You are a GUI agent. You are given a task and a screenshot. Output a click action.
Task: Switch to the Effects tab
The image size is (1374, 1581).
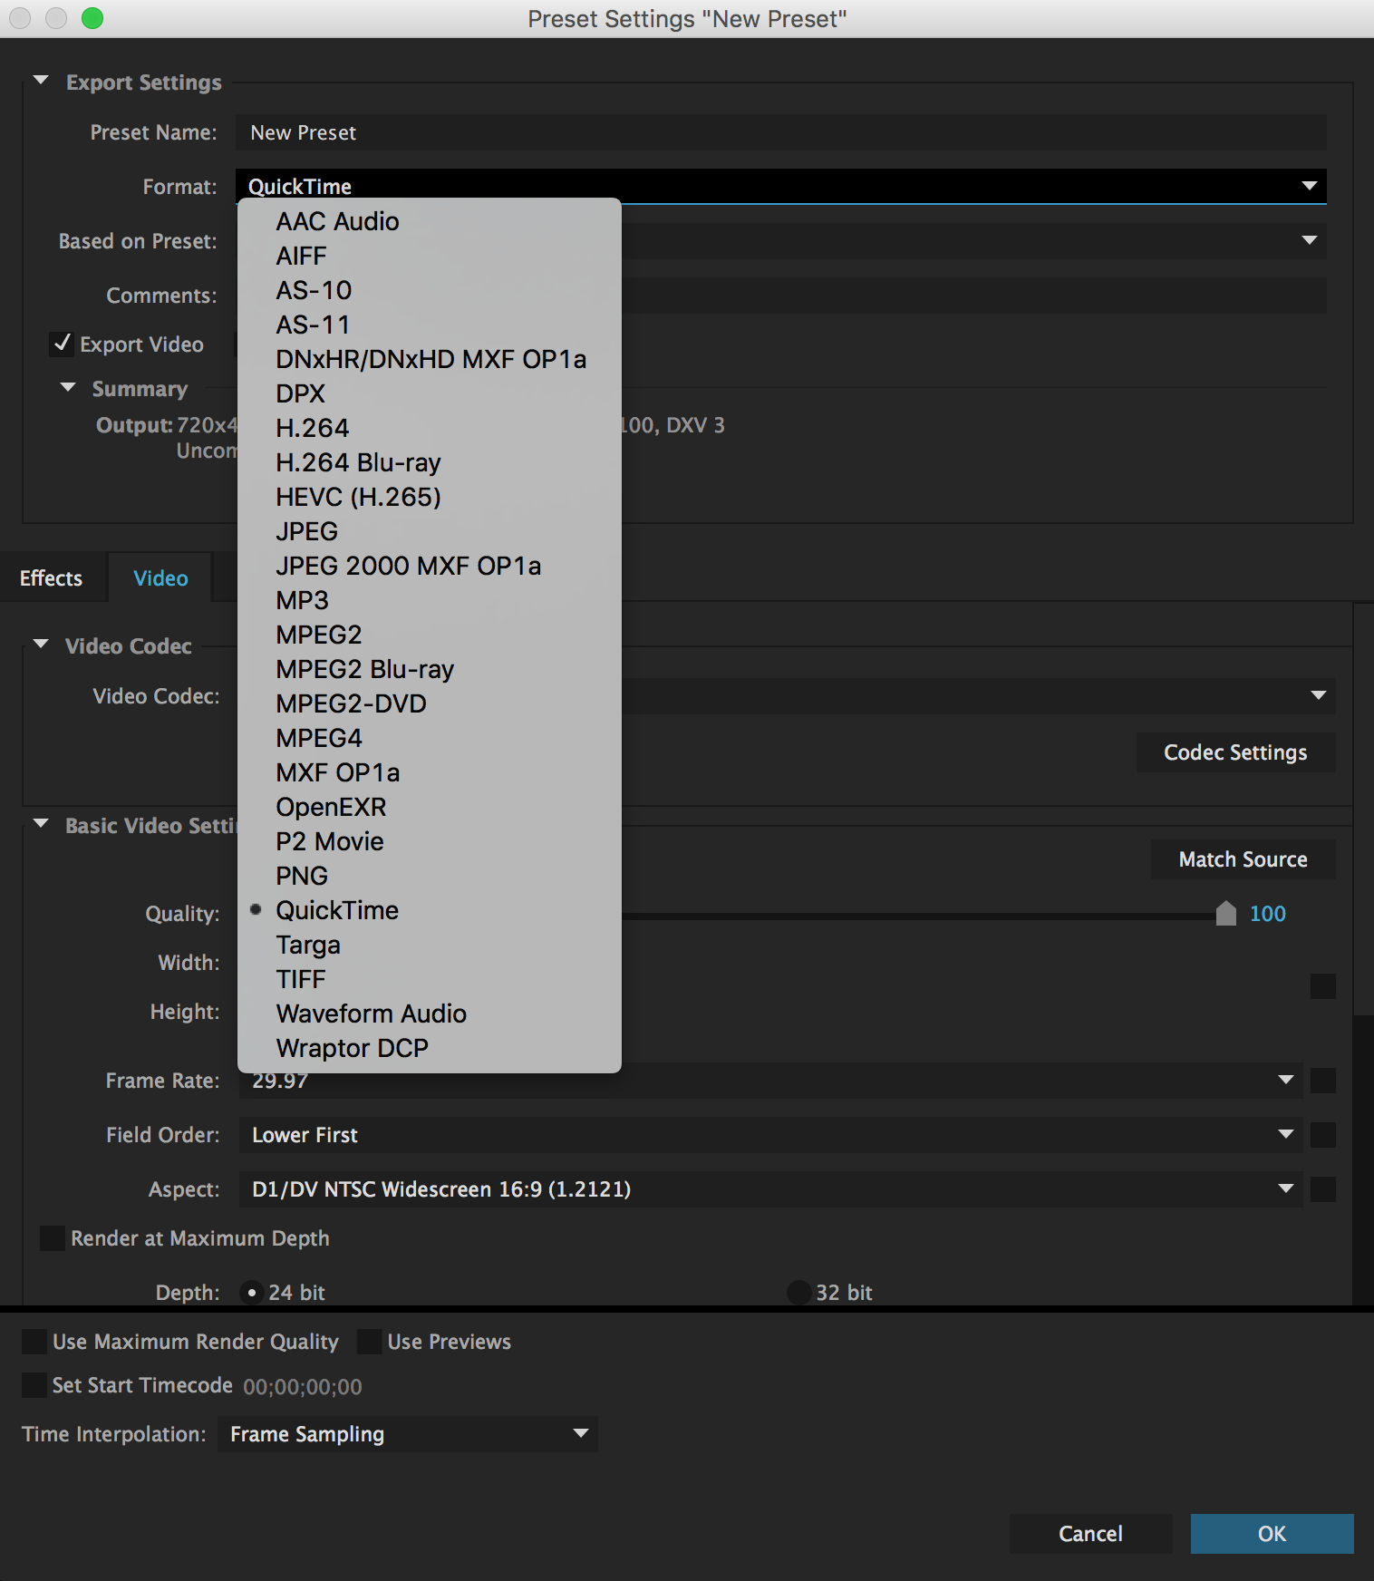[x=52, y=578]
